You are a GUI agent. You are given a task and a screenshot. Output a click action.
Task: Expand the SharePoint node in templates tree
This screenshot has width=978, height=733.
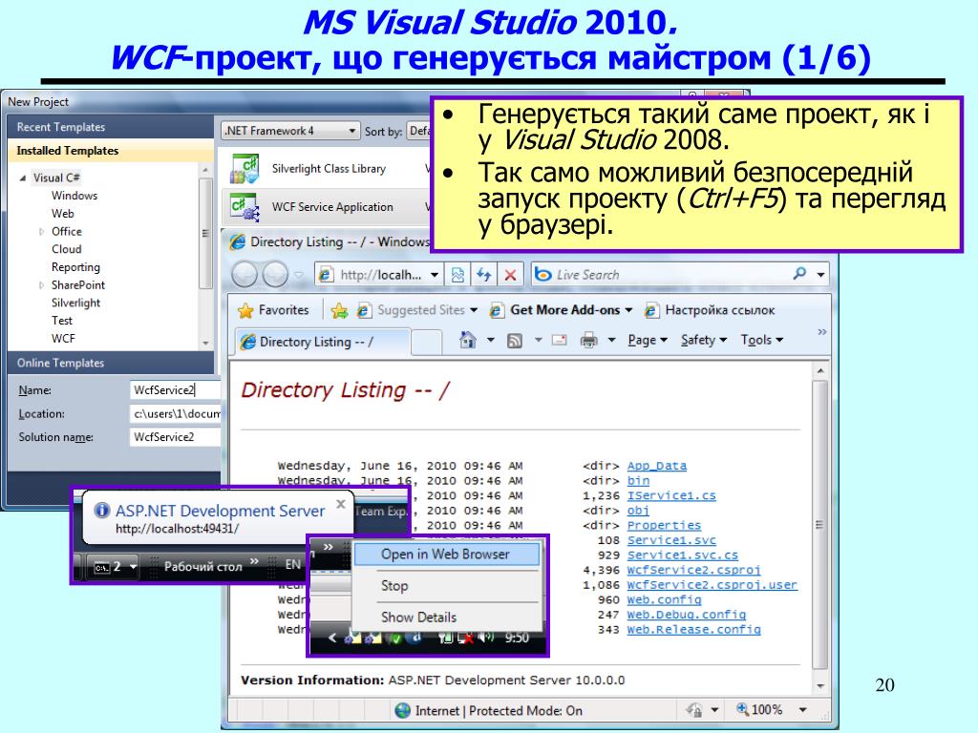[x=41, y=285]
